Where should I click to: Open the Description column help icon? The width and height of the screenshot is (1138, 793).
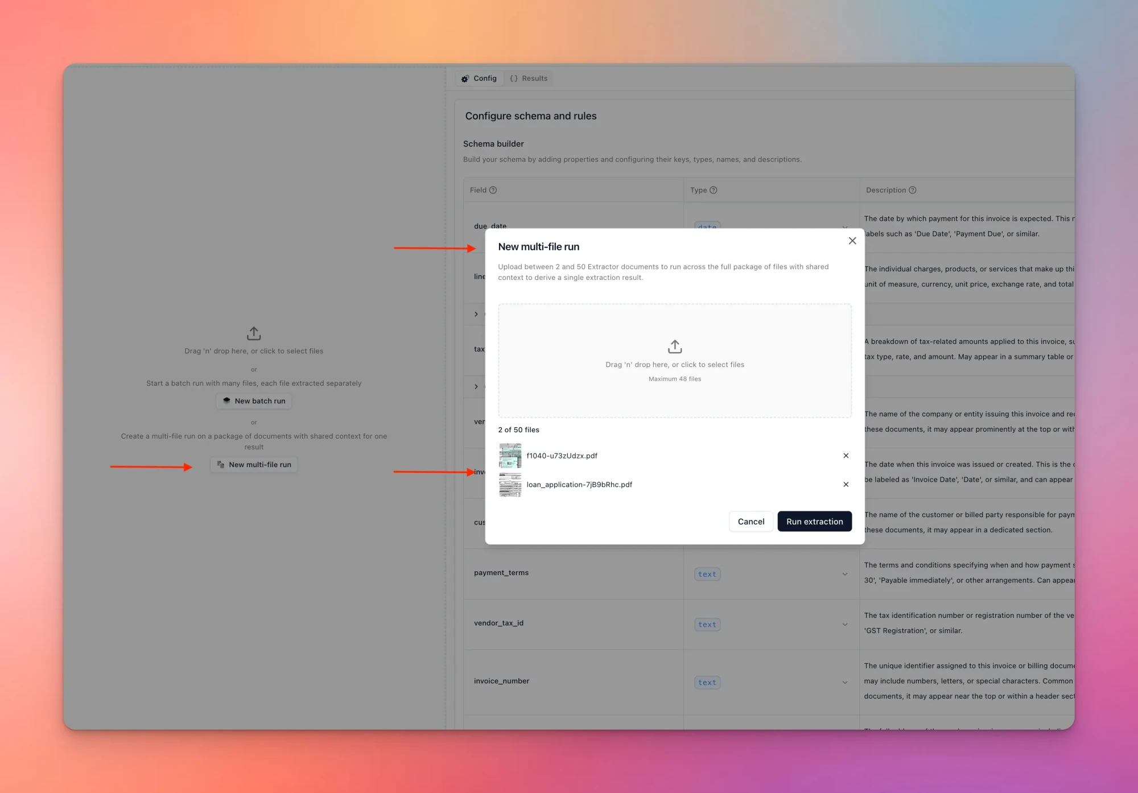tap(912, 190)
